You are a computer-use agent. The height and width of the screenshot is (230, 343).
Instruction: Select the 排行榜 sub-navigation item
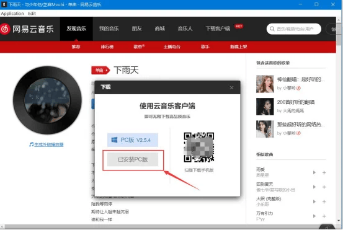click(107, 46)
